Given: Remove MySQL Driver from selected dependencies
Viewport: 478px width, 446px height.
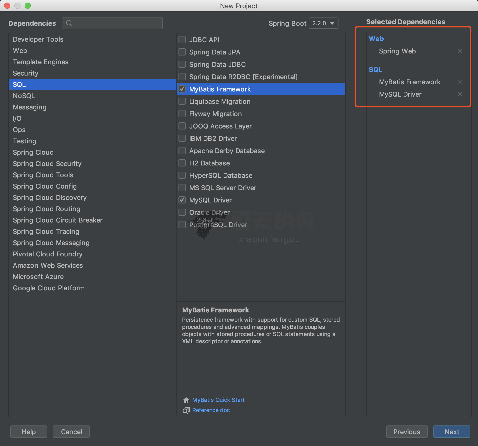Looking at the screenshot, I should (x=460, y=94).
